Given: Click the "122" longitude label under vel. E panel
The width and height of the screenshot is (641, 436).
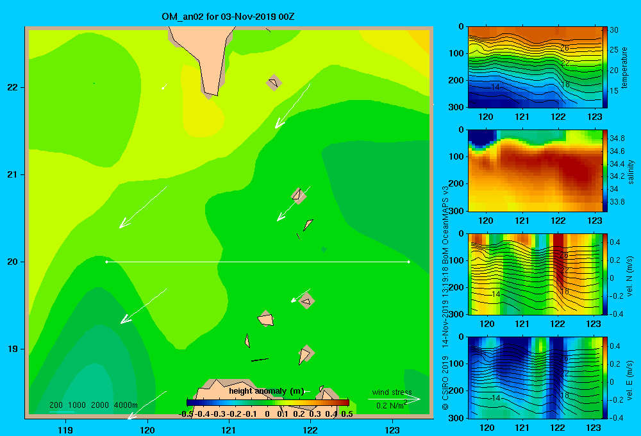Looking at the screenshot, I should pyautogui.click(x=557, y=428).
